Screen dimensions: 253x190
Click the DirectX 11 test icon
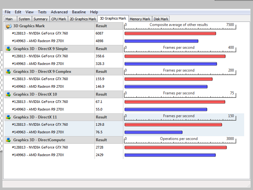coord(8,117)
